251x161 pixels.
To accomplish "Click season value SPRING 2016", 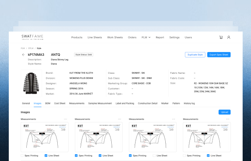I will pos(77,88).
